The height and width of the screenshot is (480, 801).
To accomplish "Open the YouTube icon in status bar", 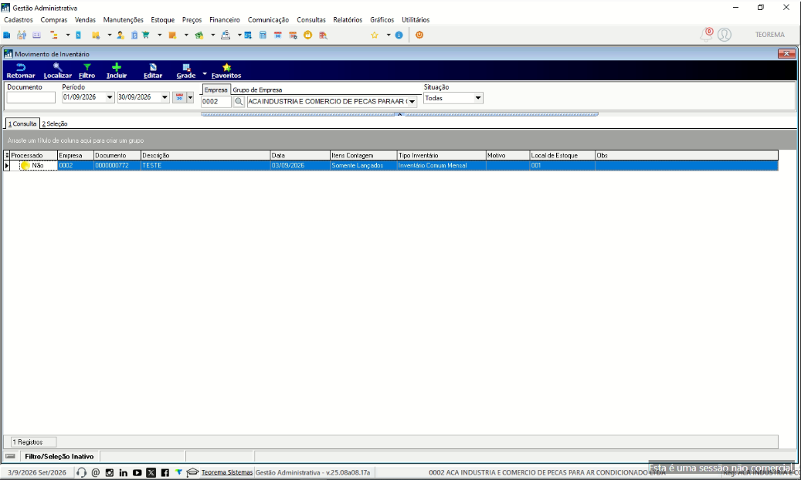I will tap(137, 473).
